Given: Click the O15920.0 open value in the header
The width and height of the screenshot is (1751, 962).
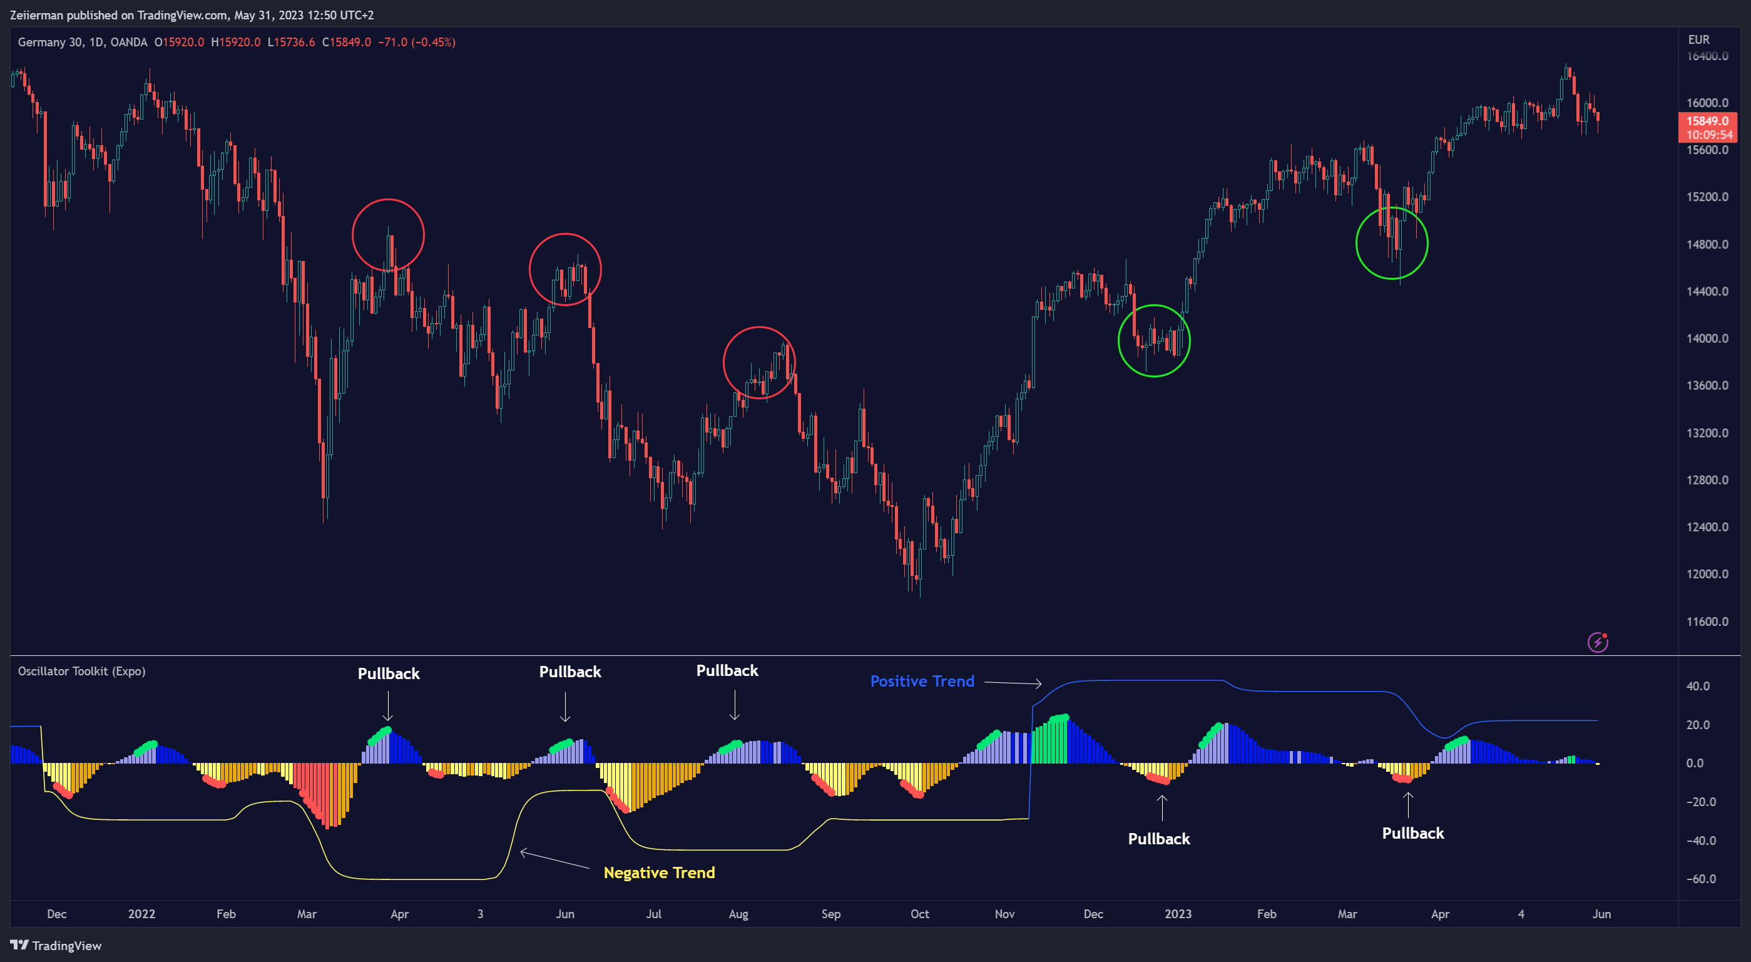Looking at the screenshot, I should point(180,42).
